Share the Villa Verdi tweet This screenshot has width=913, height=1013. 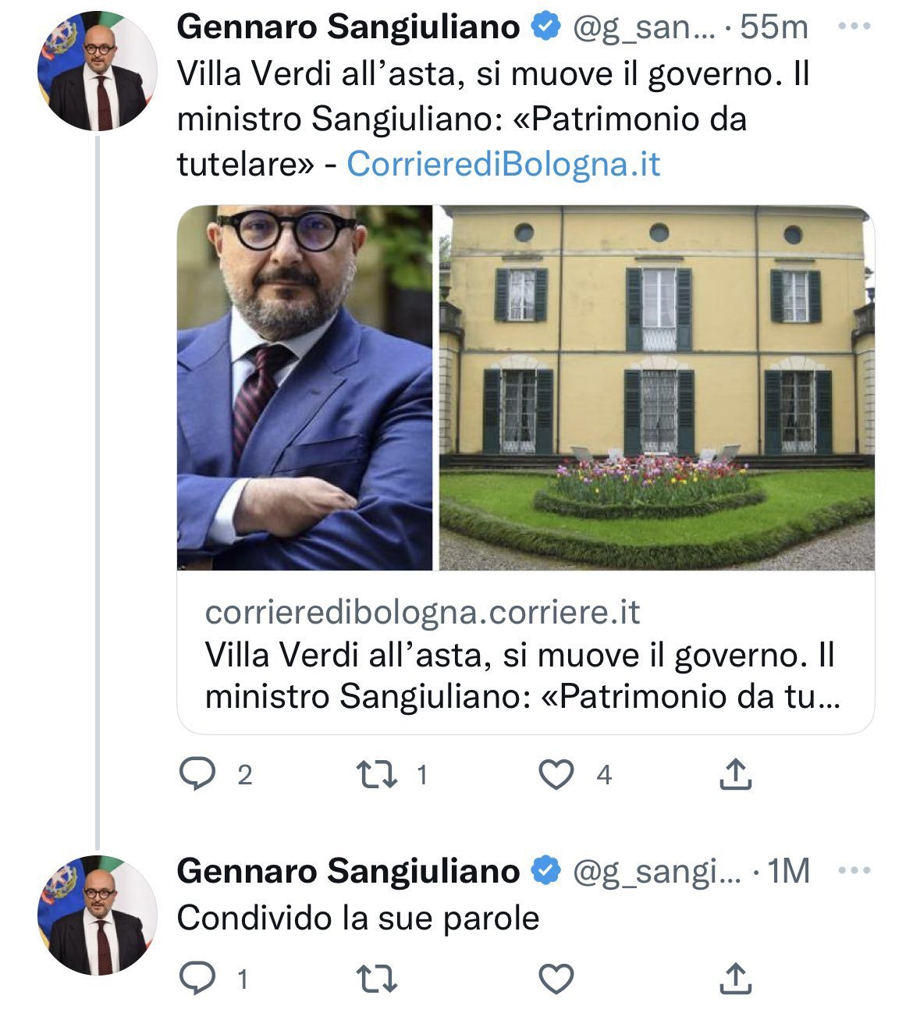point(734,774)
